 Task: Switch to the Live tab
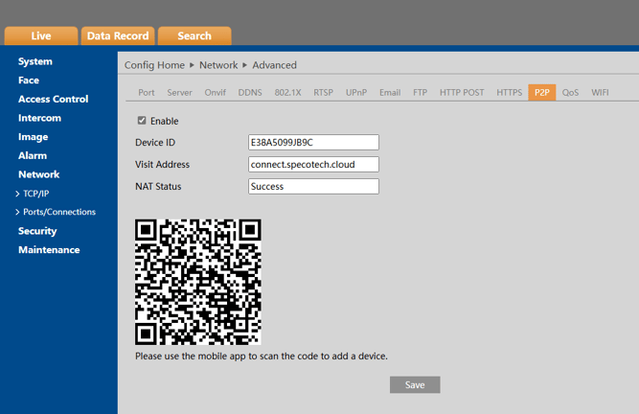pos(40,35)
